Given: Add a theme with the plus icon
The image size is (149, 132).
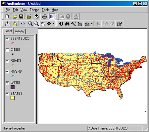Looking at the screenshot, I should coord(37,17).
